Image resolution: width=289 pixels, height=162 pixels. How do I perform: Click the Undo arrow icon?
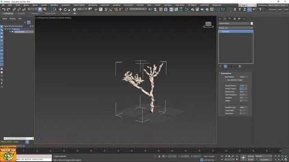pos(4,9)
